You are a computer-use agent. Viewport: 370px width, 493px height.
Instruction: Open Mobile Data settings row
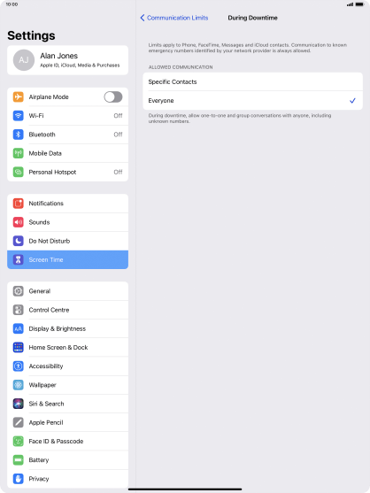[x=67, y=153]
